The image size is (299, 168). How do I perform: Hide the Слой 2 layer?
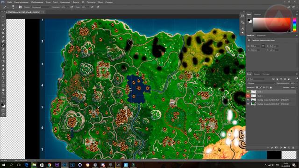(248, 92)
